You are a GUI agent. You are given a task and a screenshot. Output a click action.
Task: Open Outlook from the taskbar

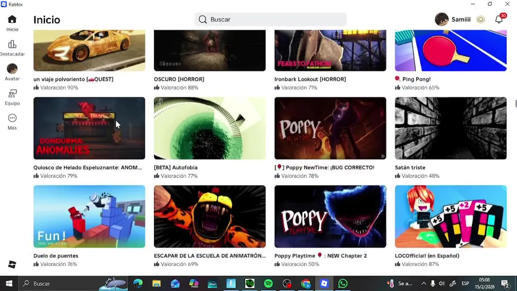tap(175, 284)
